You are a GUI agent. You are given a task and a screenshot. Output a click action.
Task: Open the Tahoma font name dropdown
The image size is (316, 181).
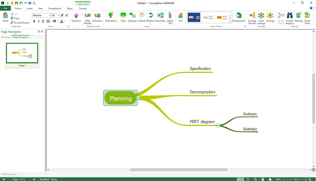coord(50,15)
